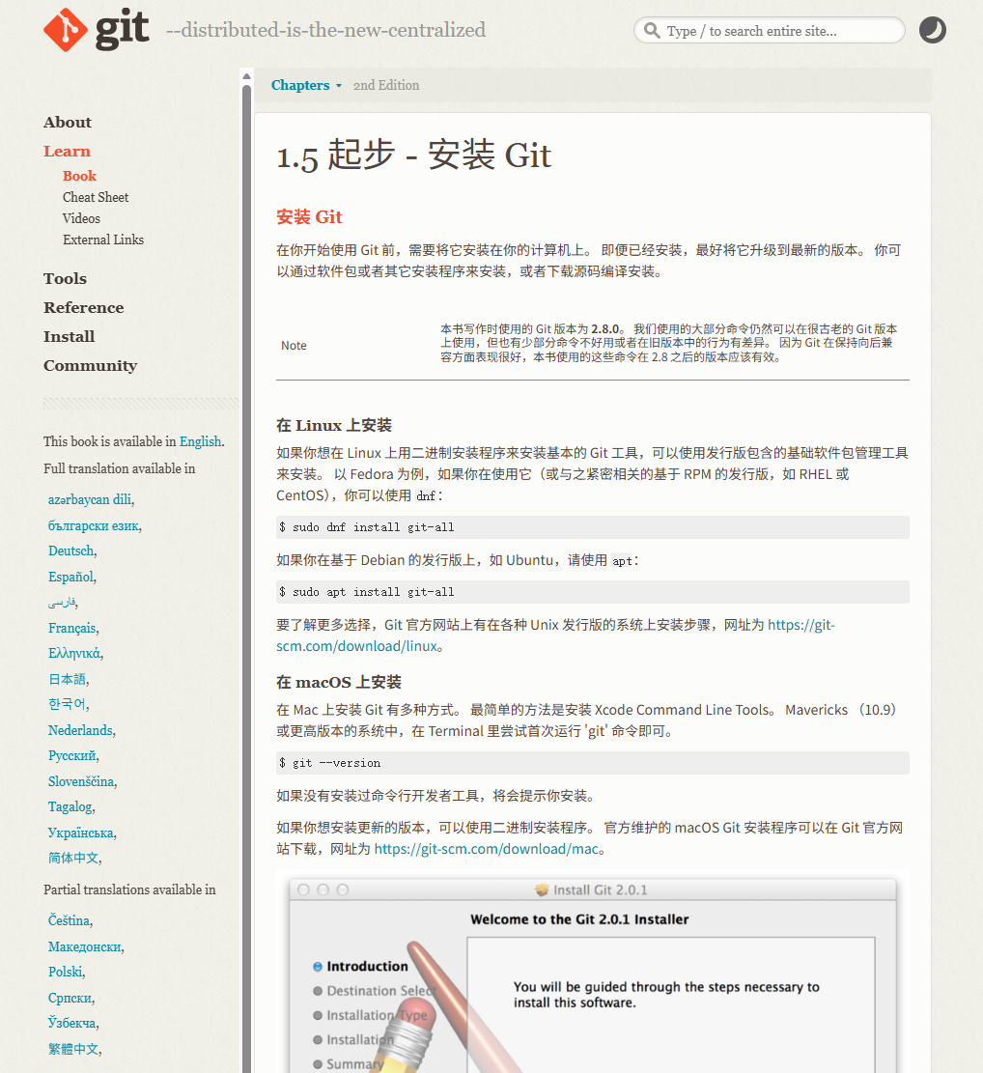Click the 2nd Edition label
983x1073 pixels.
pyautogui.click(x=386, y=86)
